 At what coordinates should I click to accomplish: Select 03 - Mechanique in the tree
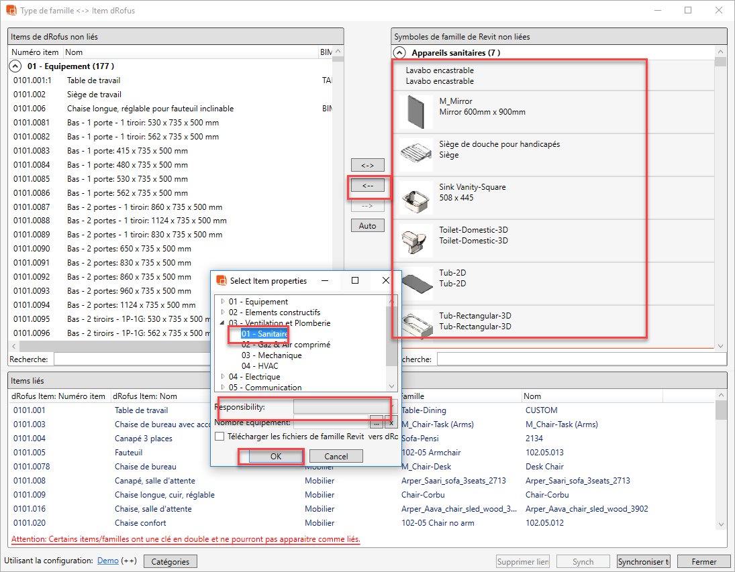click(x=271, y=355)
